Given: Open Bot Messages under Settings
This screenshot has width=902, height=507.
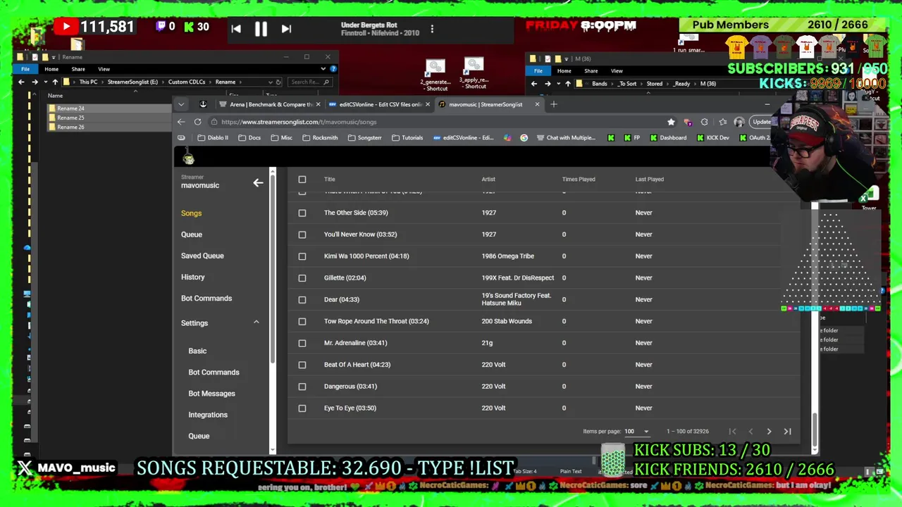Looking at the screenshot, I should coord(211,394).
